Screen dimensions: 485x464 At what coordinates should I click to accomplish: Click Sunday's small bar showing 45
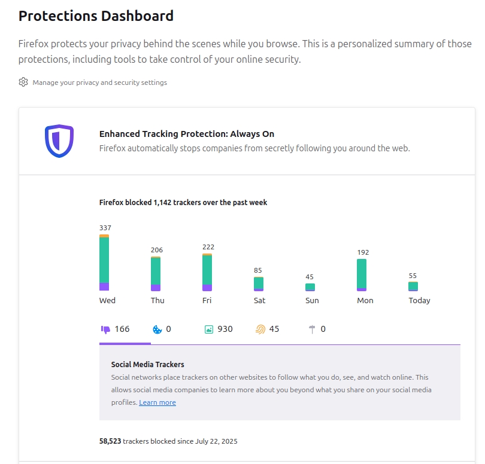[x=310, y=287]
